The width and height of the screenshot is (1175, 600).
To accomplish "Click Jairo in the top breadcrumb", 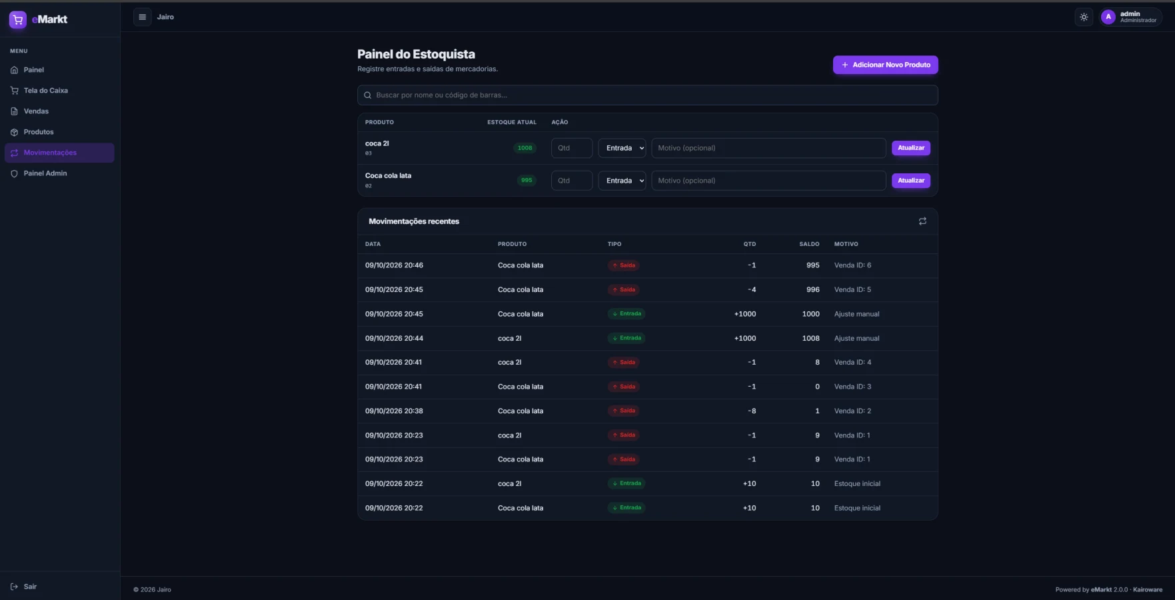I will click(165, 17).
